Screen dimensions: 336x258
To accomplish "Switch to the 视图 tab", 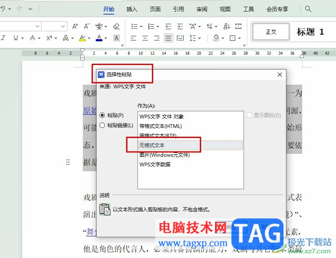I will click(x=225, y=9).
